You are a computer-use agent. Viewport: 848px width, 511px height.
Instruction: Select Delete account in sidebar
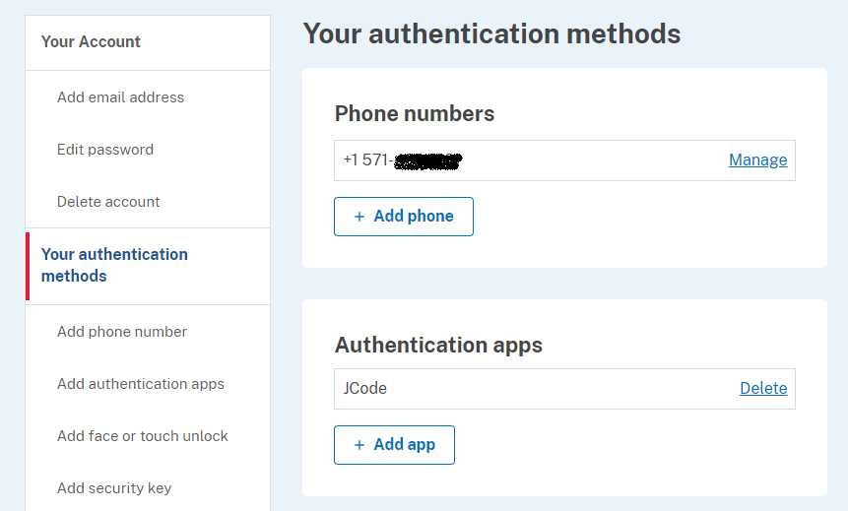108,202
